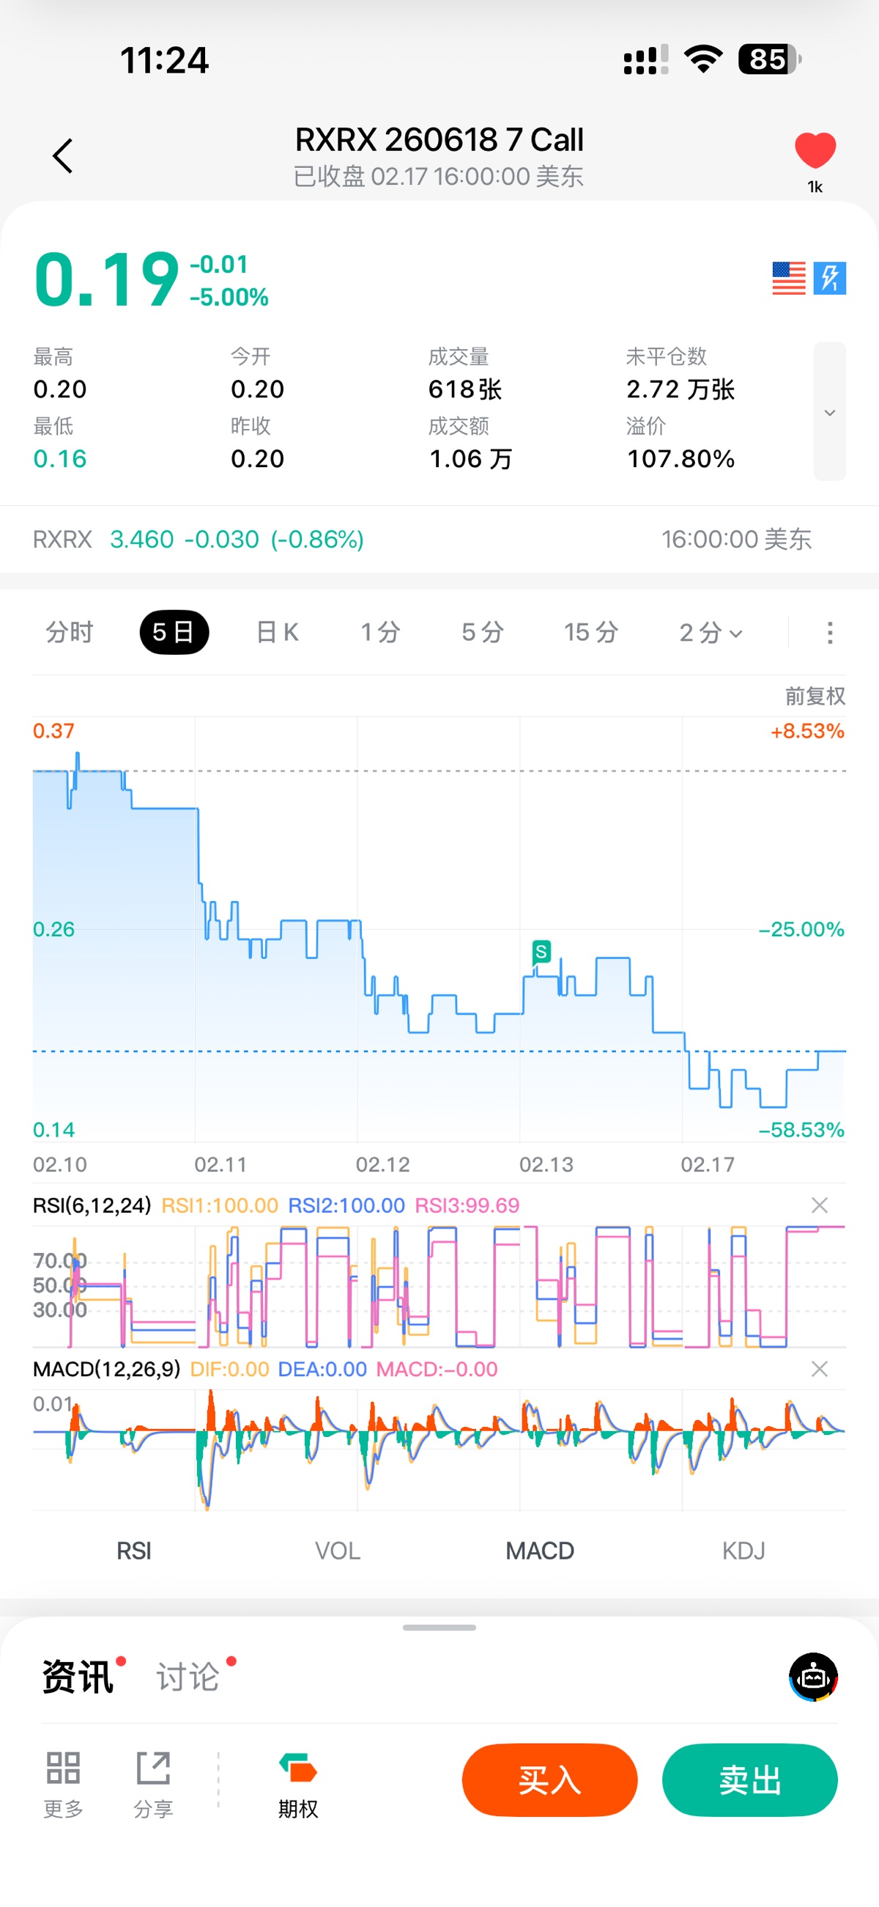The height and width of the screenshot is (1907, 879).
Task: Open the AI robot assistant icon
Action: click(813, 1677)
